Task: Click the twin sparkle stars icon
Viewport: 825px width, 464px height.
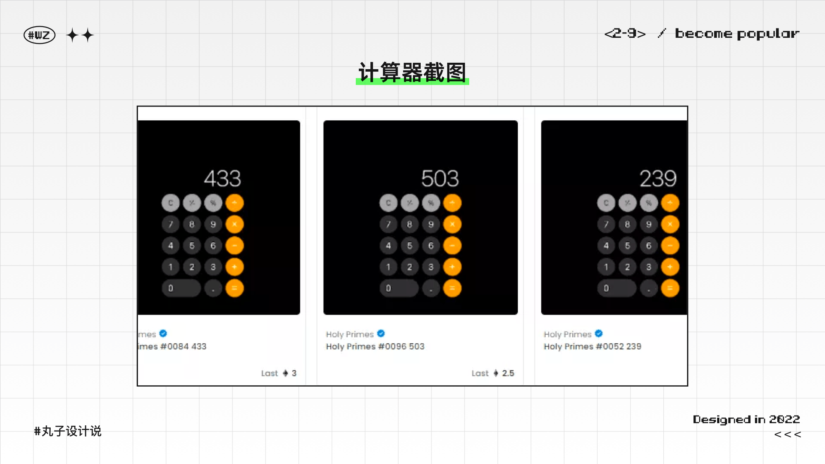Action: click(80, 35)
